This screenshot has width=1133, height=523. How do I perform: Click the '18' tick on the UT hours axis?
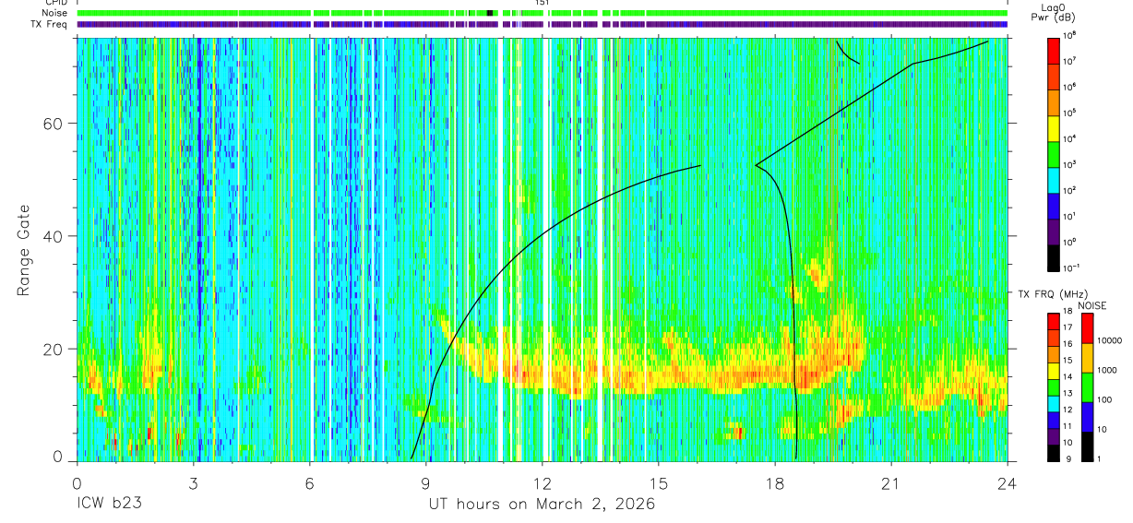[774, 482]
